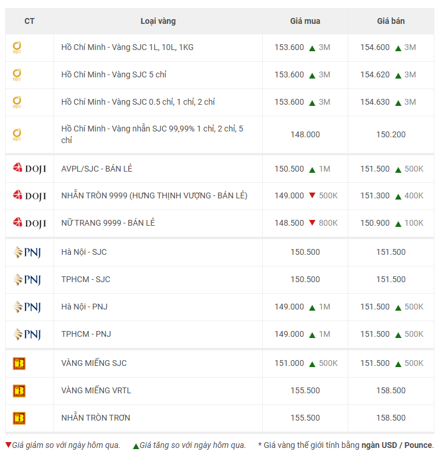
Task: Click the green triangle in the bottom legend
Action: 135,446
